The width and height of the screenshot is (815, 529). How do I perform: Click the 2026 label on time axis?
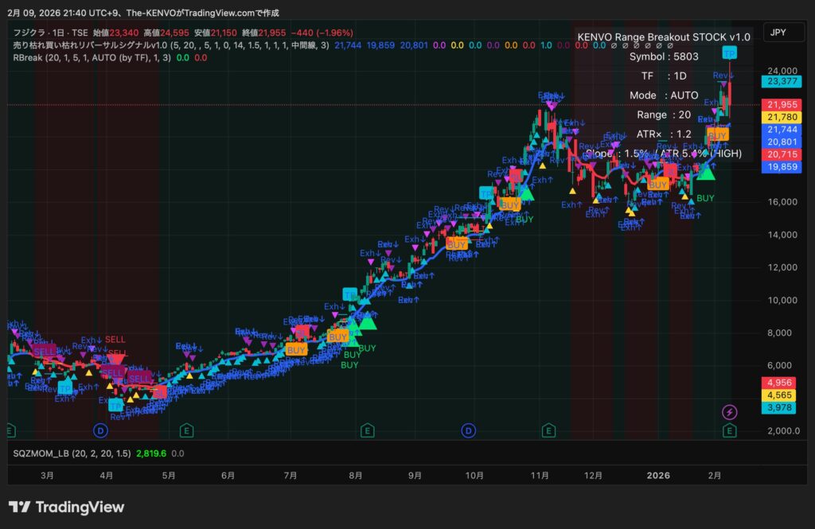[x=657, y=475]
